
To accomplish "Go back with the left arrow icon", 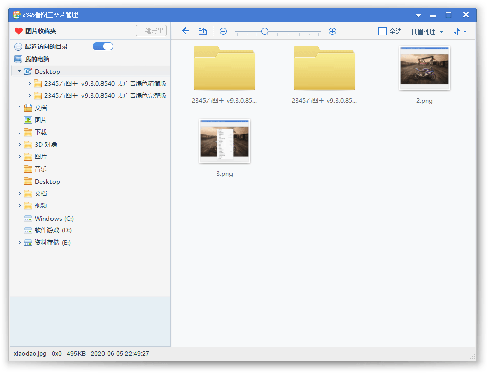I will pyautogui.click(x=186, y=31).
